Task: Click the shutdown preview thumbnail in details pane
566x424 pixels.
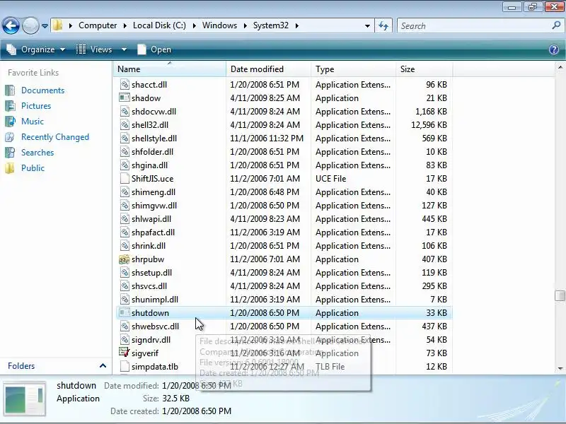Action: 25,399
